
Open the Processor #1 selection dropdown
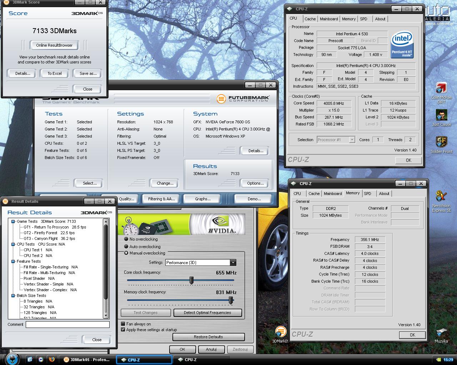click(352, 140)
